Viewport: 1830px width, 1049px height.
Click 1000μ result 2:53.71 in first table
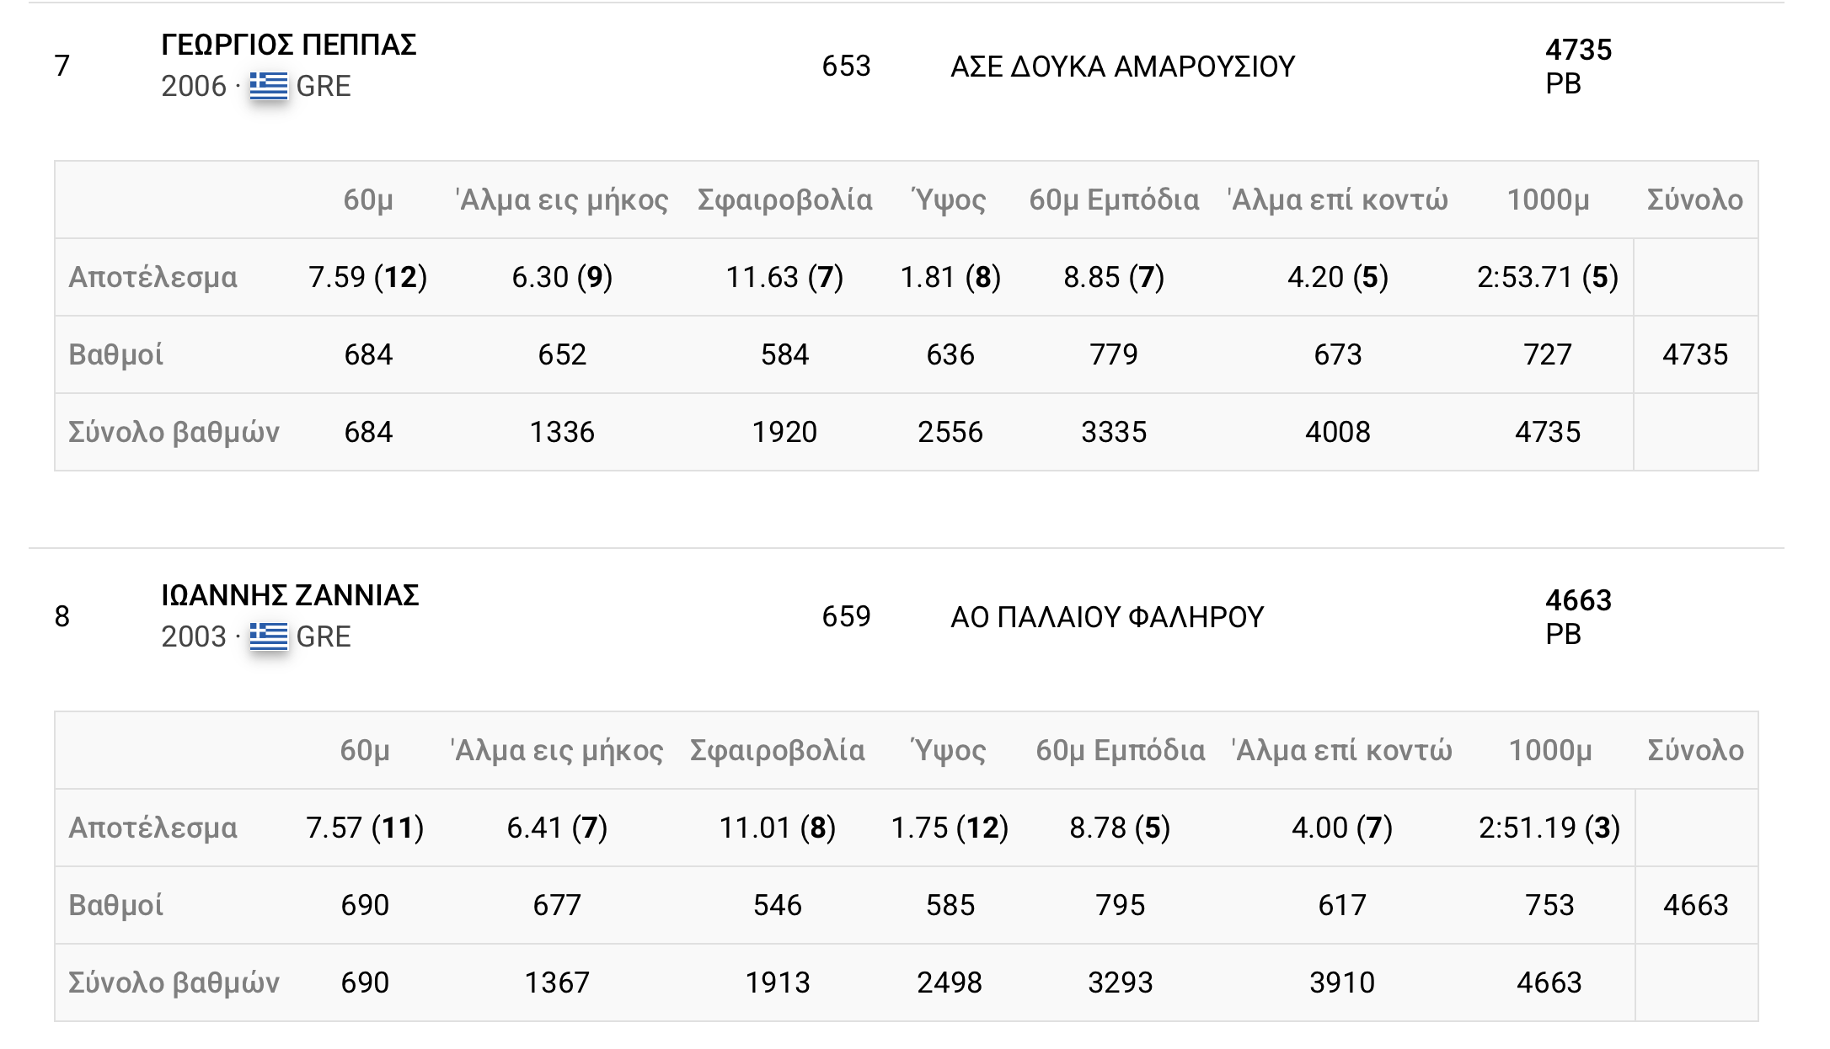coord(1547,277)
